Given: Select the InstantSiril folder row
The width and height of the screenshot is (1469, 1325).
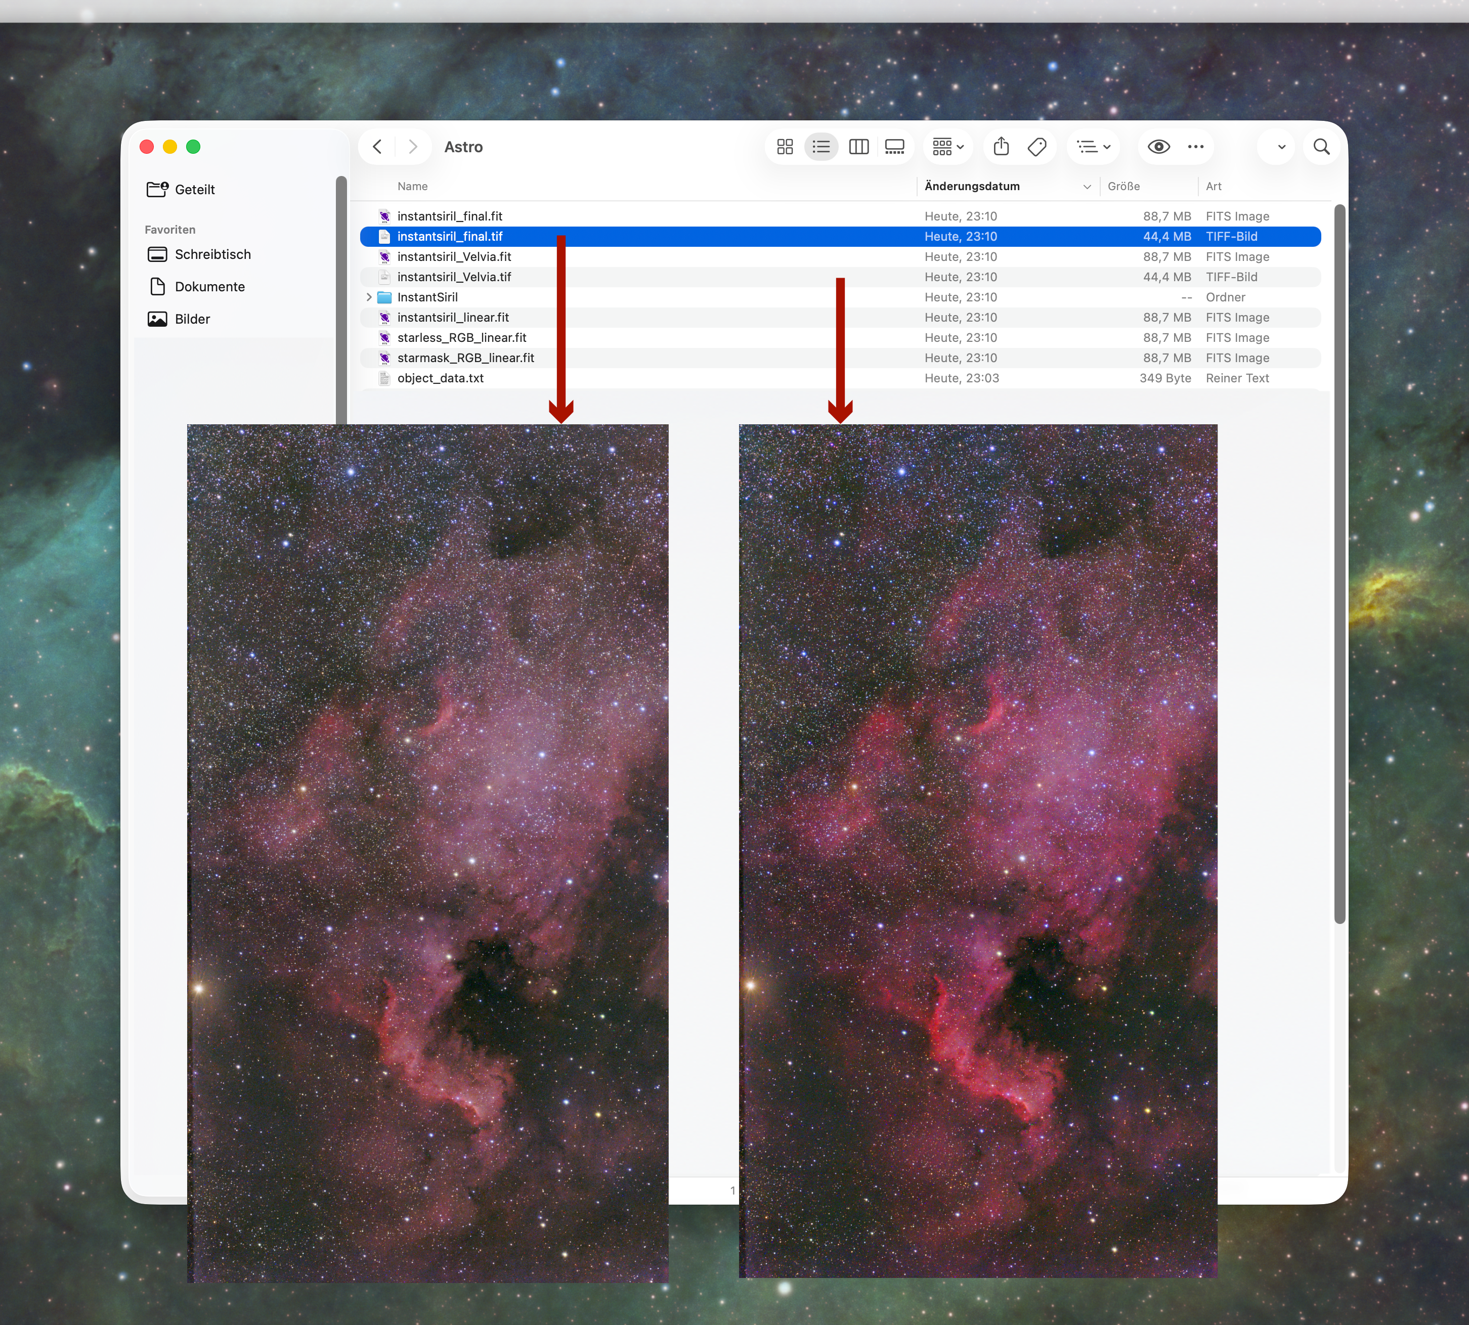Looking at the screenshot, I should tap(840, 297).
